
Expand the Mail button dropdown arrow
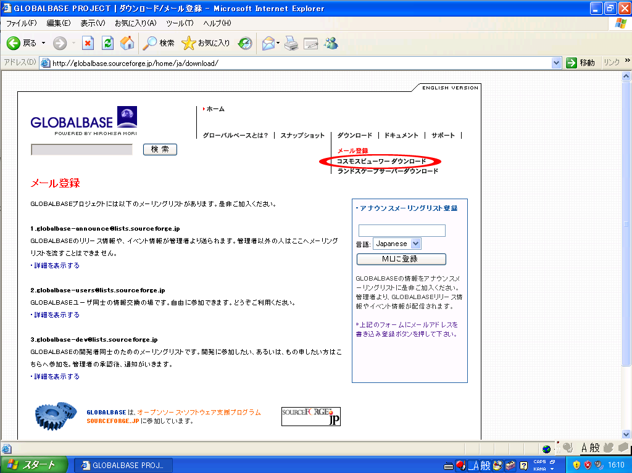278,43
